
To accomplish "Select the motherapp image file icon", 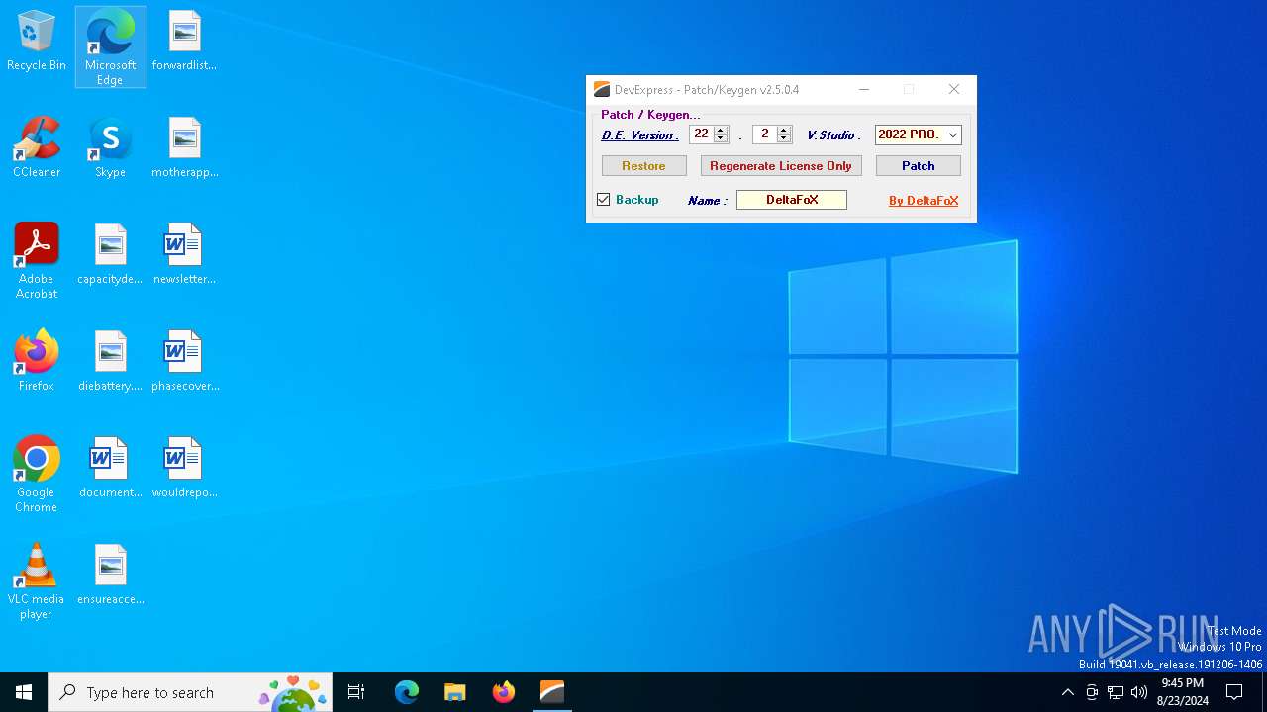I will tap(184, 148).
